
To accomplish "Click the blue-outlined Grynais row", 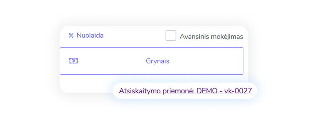I will click(152, 61).
